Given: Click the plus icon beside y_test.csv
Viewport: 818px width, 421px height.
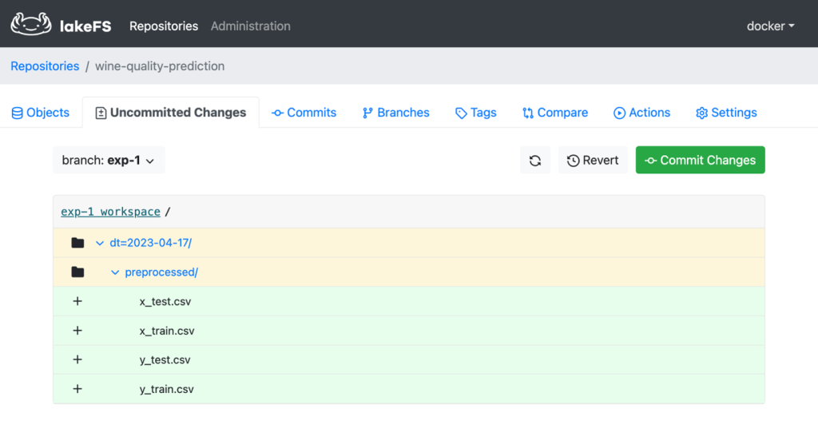Looking at the screenshot, I should pos(77,359).
